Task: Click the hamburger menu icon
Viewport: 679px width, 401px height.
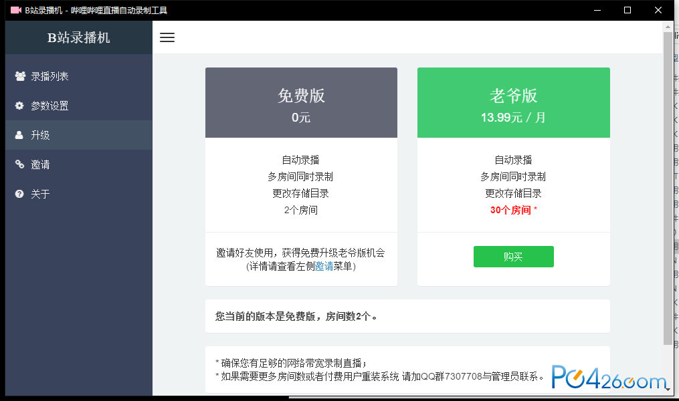Action: pos(167,37)
